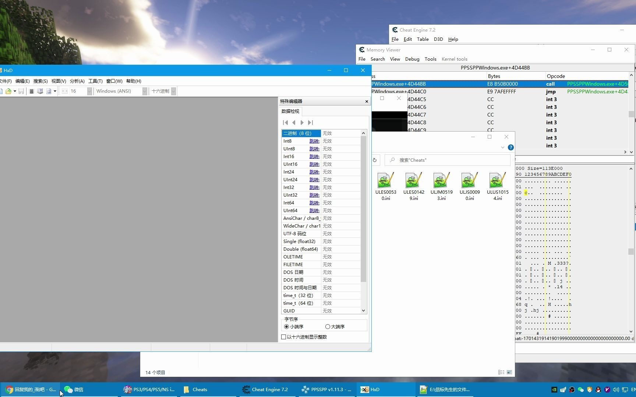Open PPSSPP v1.11.3 from taskbar
This screenshot has height=397, width=636.
point(326,390)
